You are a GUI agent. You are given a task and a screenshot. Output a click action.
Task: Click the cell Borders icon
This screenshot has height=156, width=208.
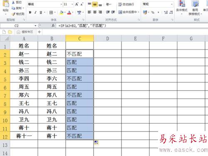tap(51, 12)
